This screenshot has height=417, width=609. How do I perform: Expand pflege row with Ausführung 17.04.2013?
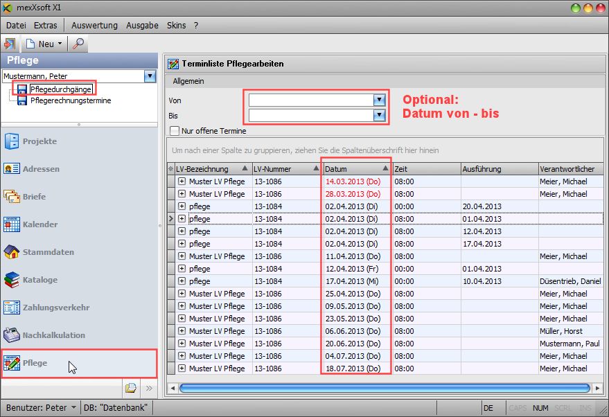click(182, 243)
